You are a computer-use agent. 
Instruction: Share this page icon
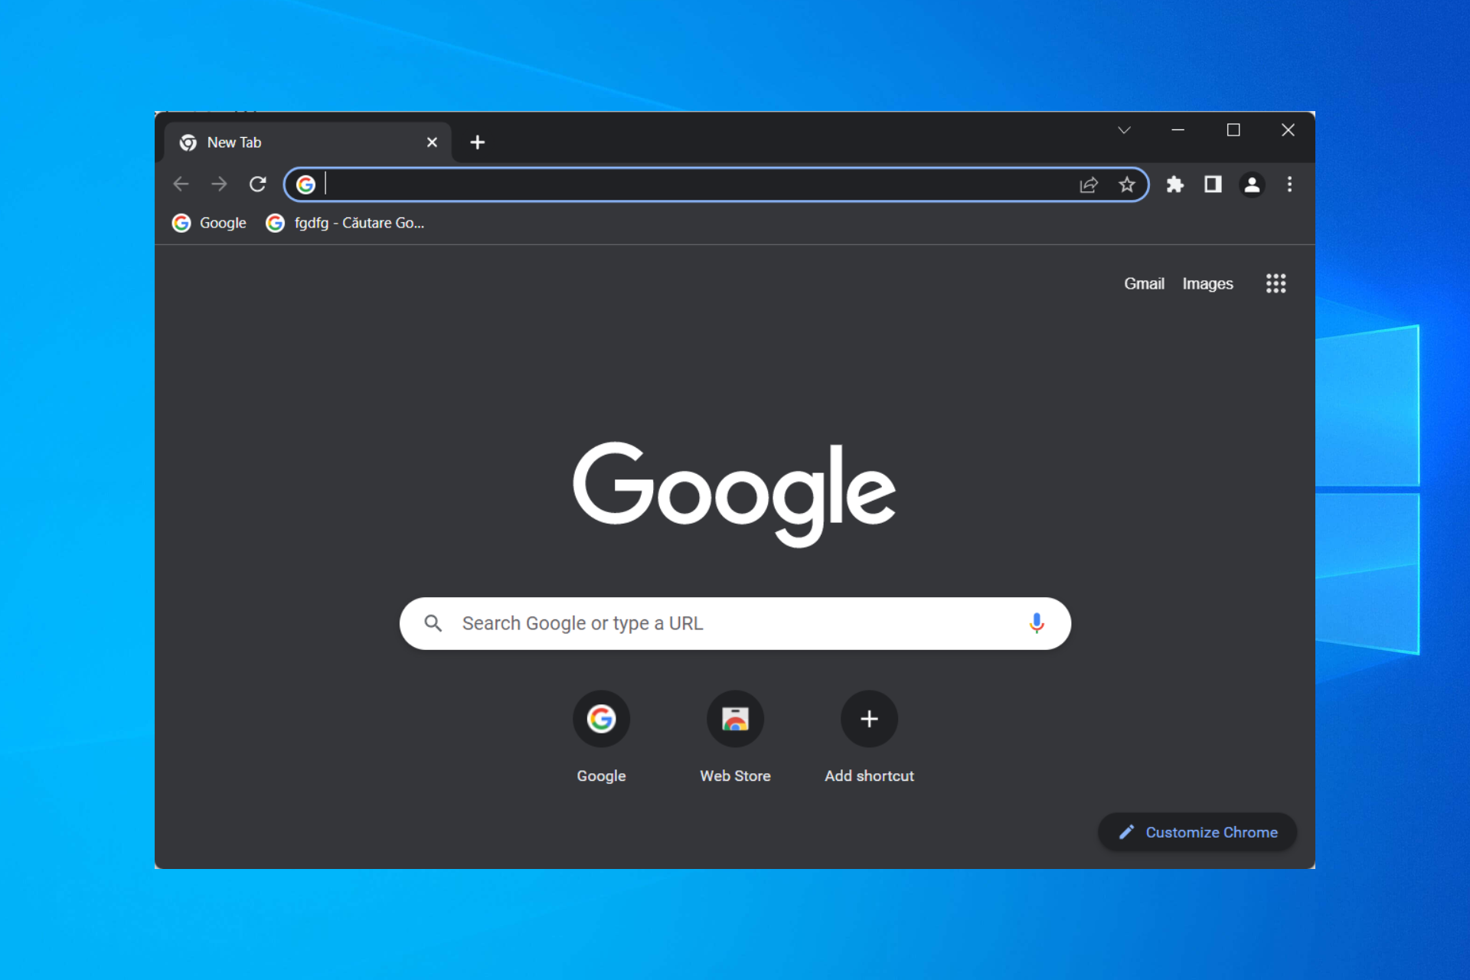tap(1089, 185)
